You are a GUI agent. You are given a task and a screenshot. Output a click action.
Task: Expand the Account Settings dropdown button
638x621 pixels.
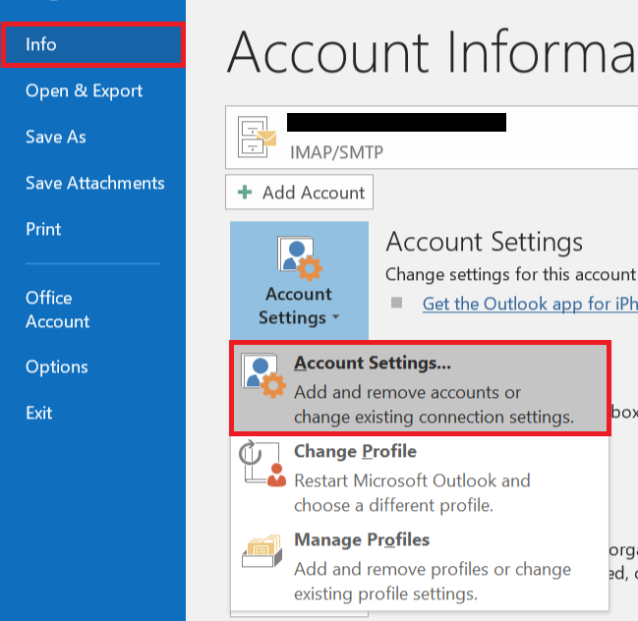click(299, 281)
